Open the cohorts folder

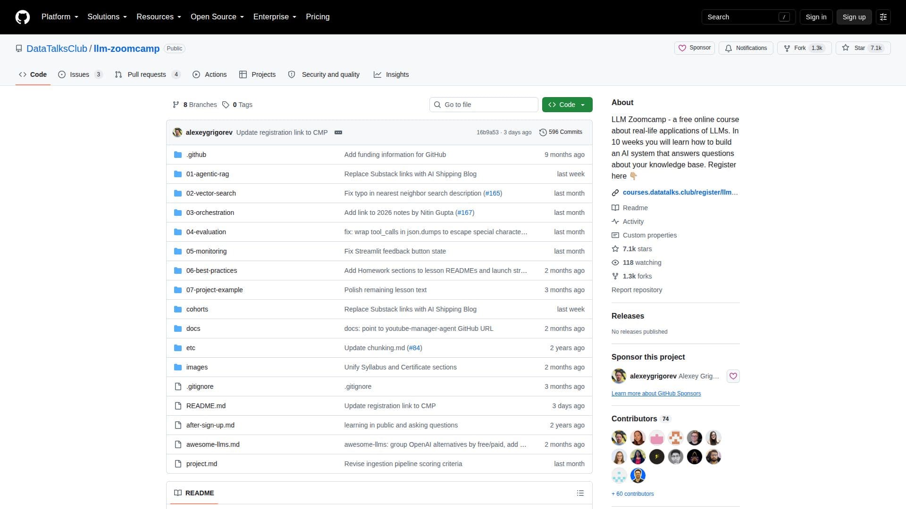tap(197, 309)
